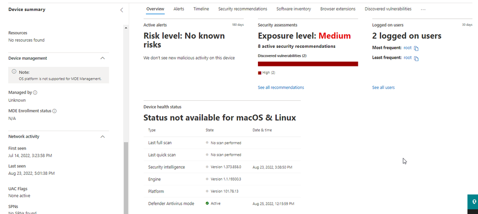Open the Software inventory tab
Screen dimensions: 478x214
(x=294, y=9)
